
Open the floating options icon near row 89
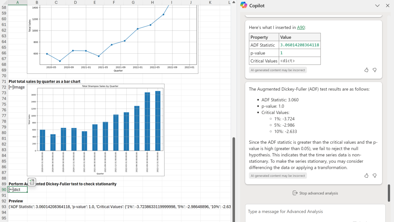[x=32, y=182]
